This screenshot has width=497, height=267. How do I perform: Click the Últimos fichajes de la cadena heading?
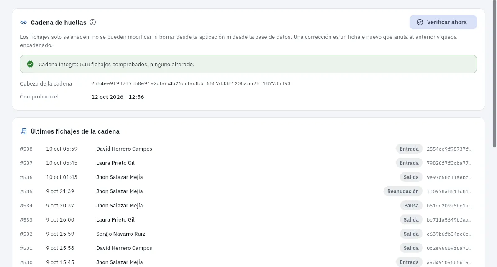pos(75,131)
